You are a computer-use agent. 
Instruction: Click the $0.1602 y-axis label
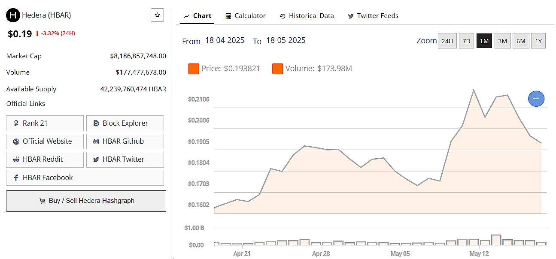point(198,205)
